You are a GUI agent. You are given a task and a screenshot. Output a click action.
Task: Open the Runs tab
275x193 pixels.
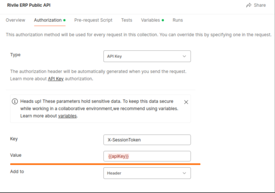pos(178,20)
